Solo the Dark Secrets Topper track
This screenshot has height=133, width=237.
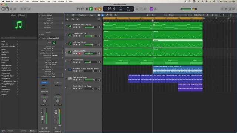77,80
